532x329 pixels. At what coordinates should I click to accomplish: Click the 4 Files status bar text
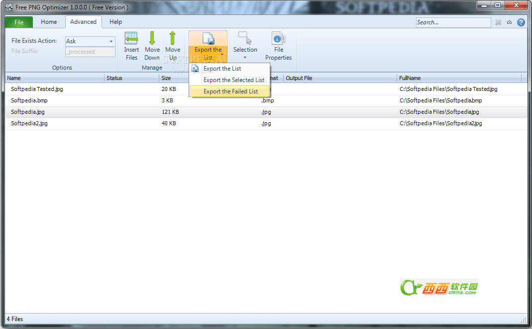tap(15, 319)
